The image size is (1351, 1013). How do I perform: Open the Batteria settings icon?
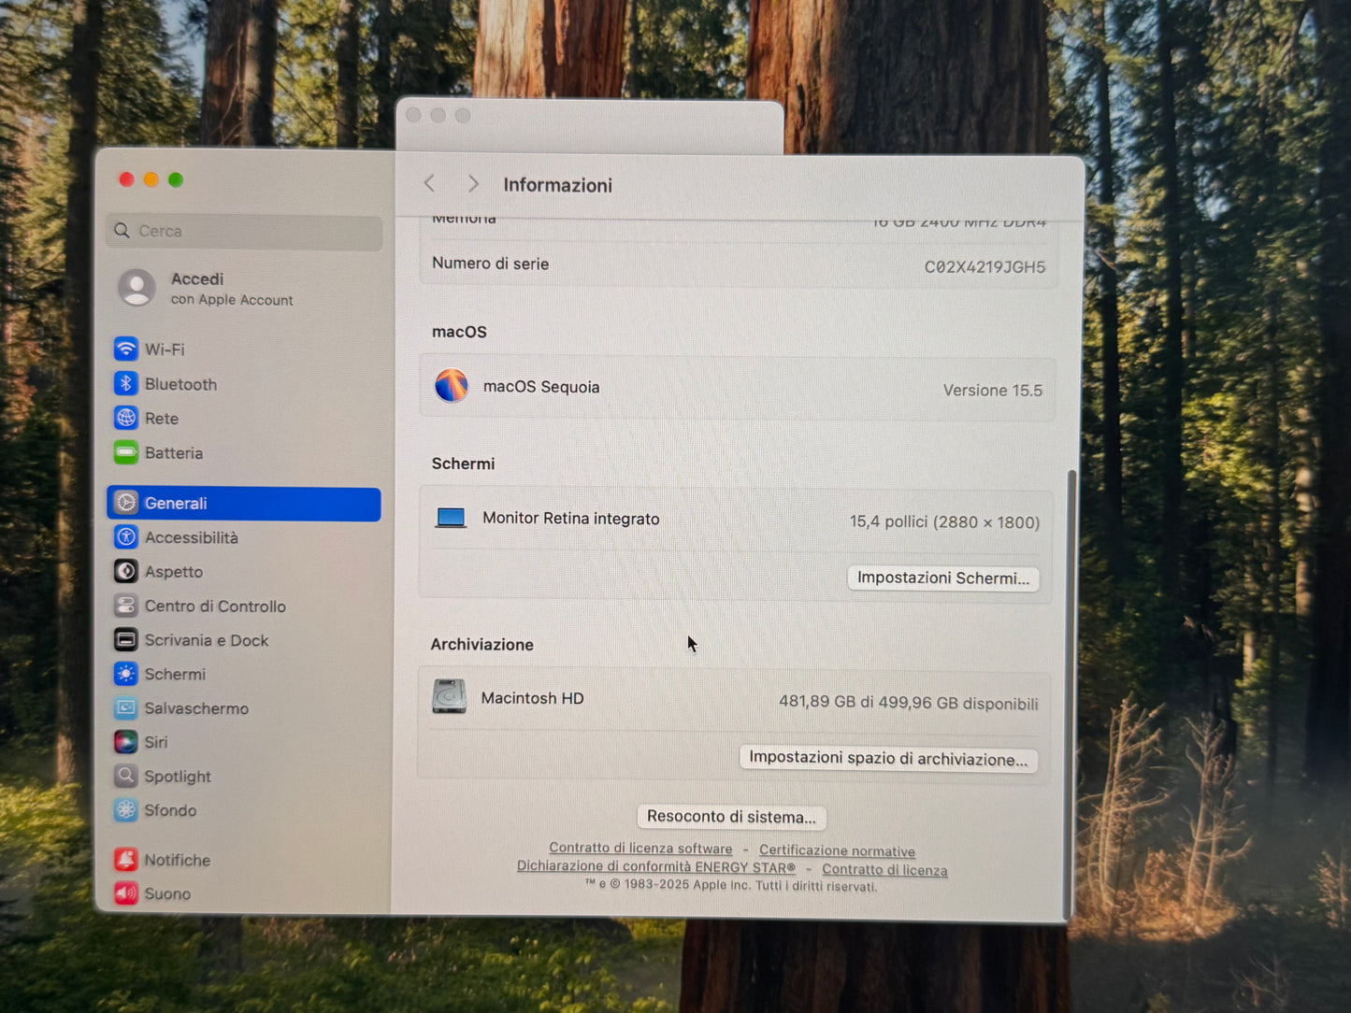click(x=126, y=453)
